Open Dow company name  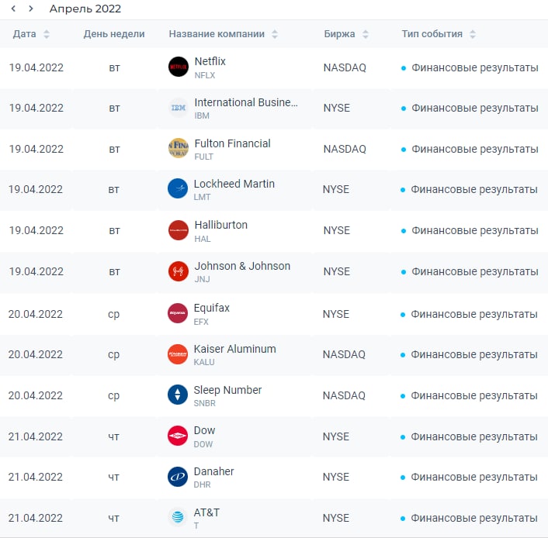coord(204,430)
